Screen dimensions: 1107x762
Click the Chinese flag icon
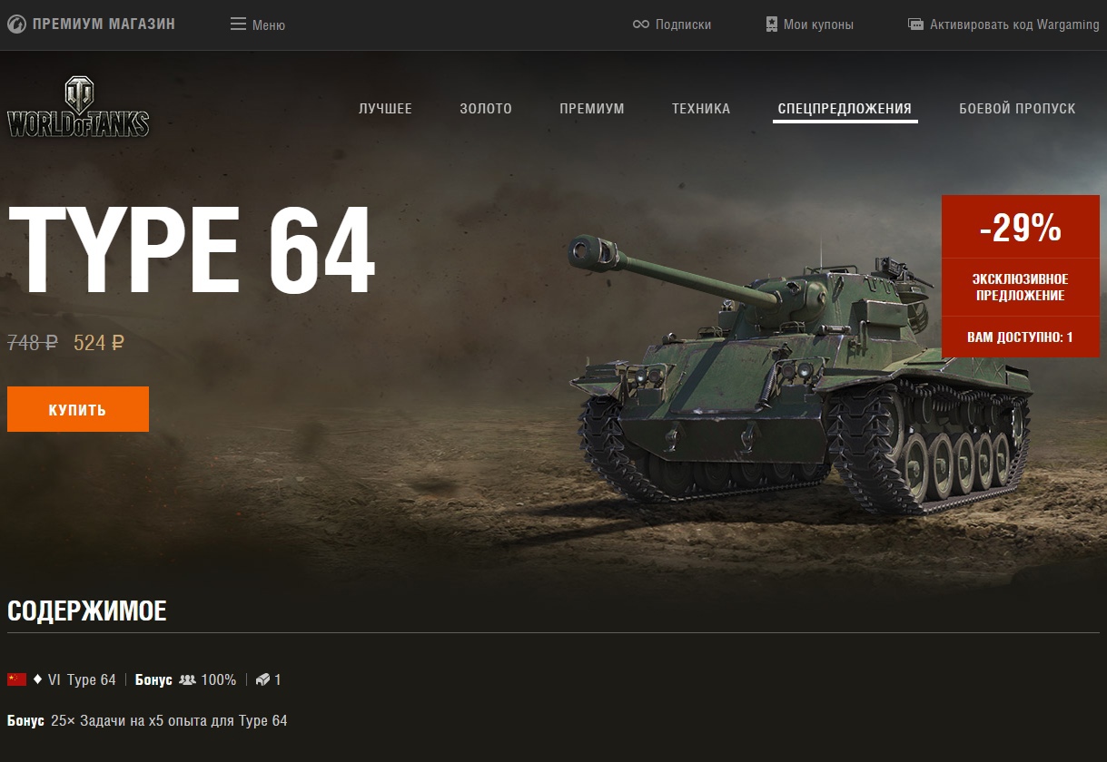click(x=16, y=679)
